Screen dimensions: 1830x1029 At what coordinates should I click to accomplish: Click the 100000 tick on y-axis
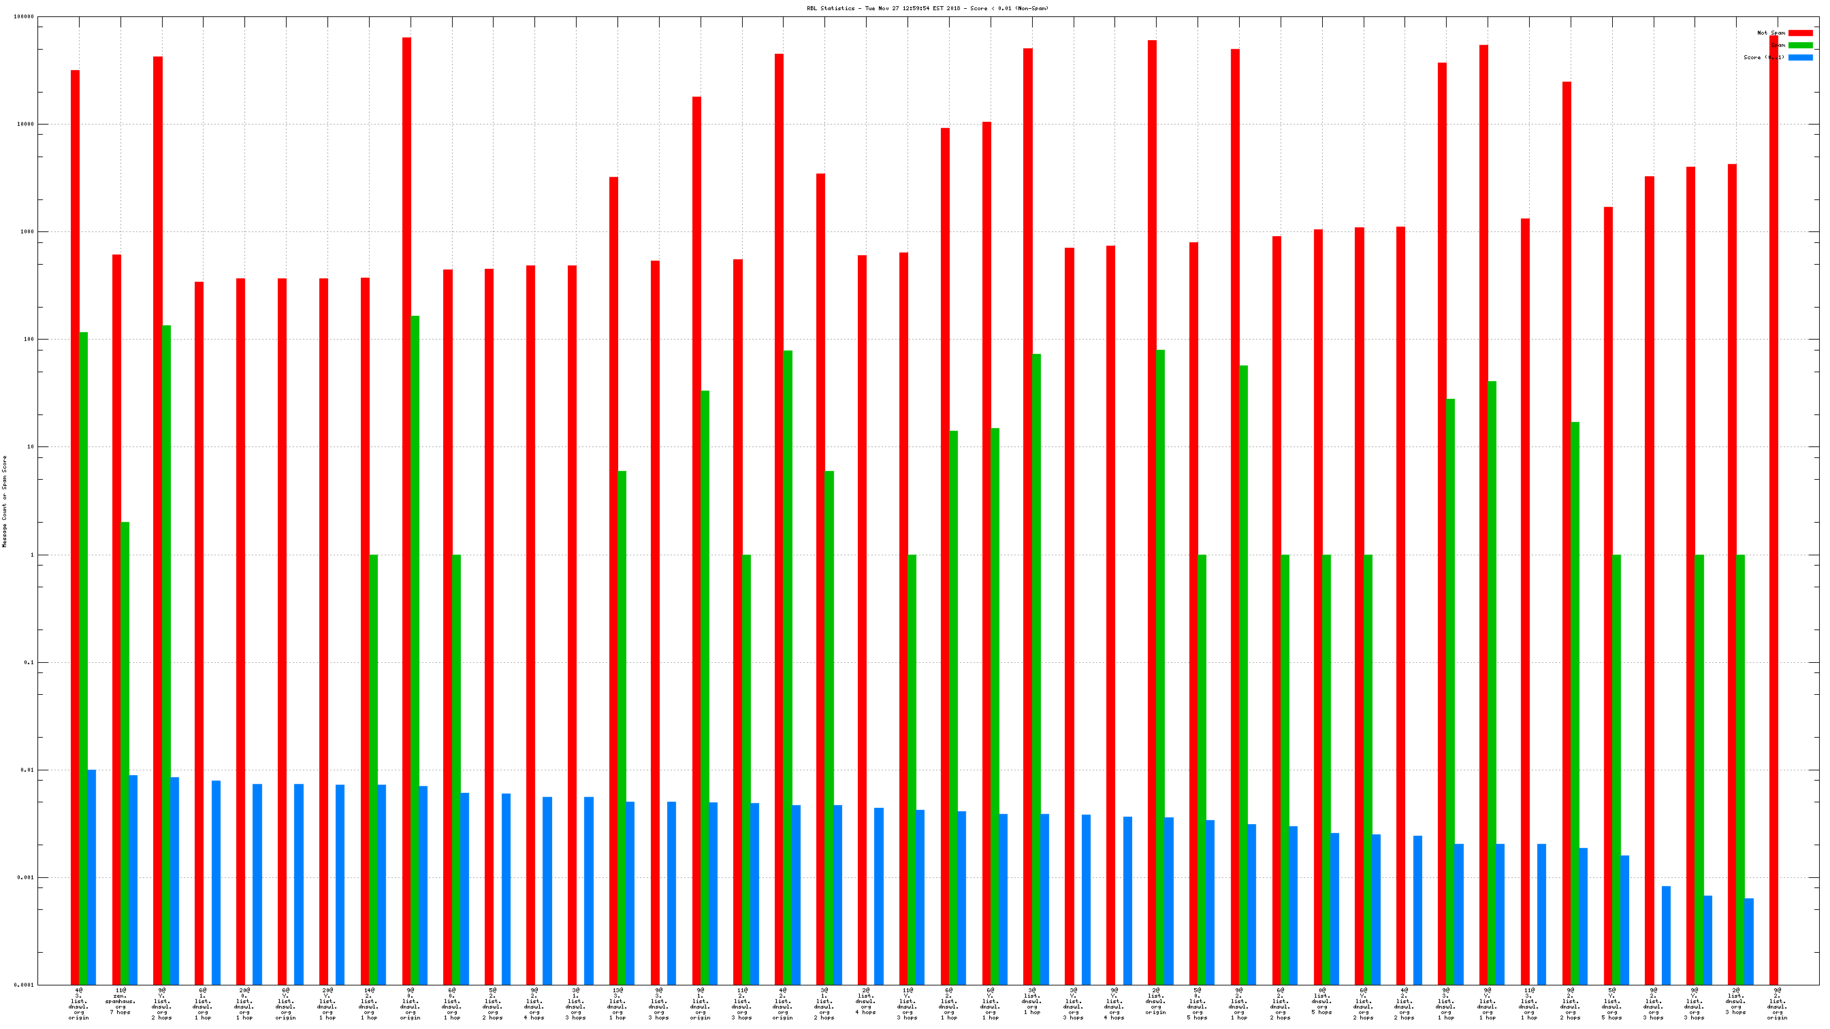[x=24, y=16]
